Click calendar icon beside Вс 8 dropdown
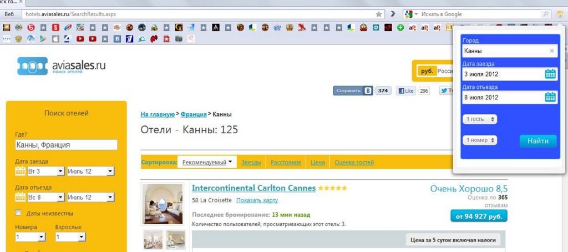The width and height of the screenshot is (568, 252). click(21, 197)
